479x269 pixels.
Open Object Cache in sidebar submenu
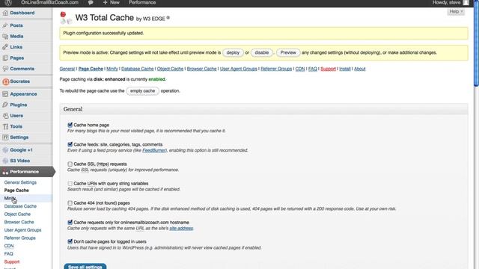click(17, 214)
